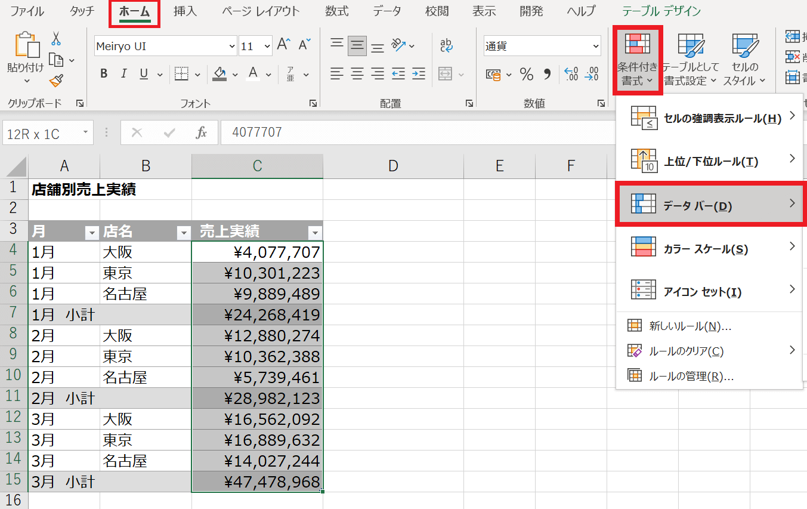
Task: Click the center align icon
Action: tap(357, 74)
